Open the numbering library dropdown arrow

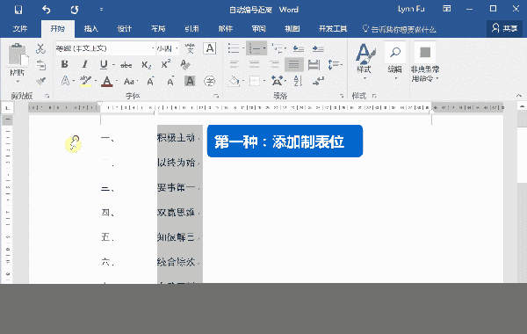click(264, 48)
